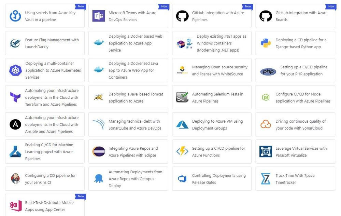This screenshot has width=341, height=216.
Task: Open Managing Open-source security with WhiteSource
Action: 212,70
